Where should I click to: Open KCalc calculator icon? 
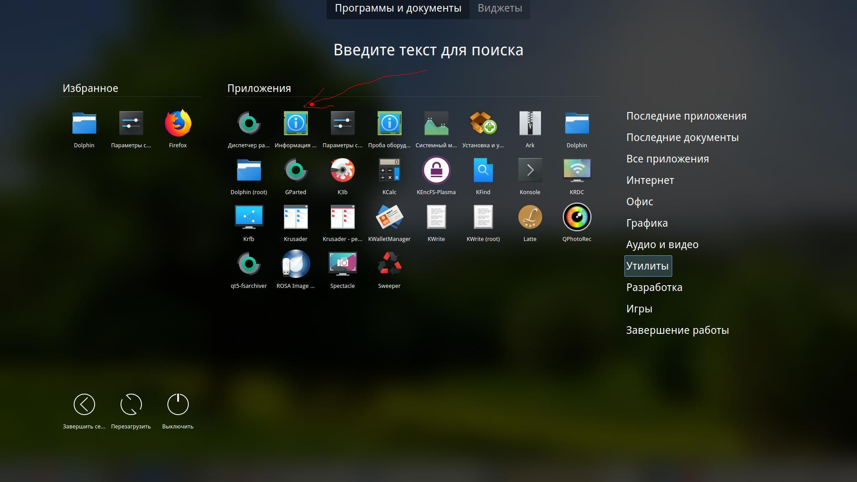point(389,171)
